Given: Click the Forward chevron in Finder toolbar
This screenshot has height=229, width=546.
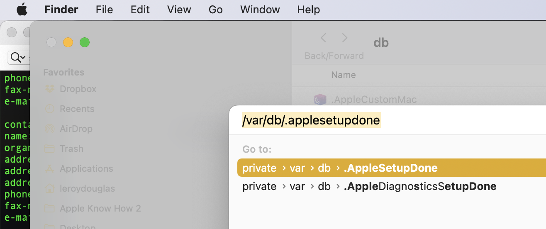Looking at the screenshot, I should tap(344, 38).
